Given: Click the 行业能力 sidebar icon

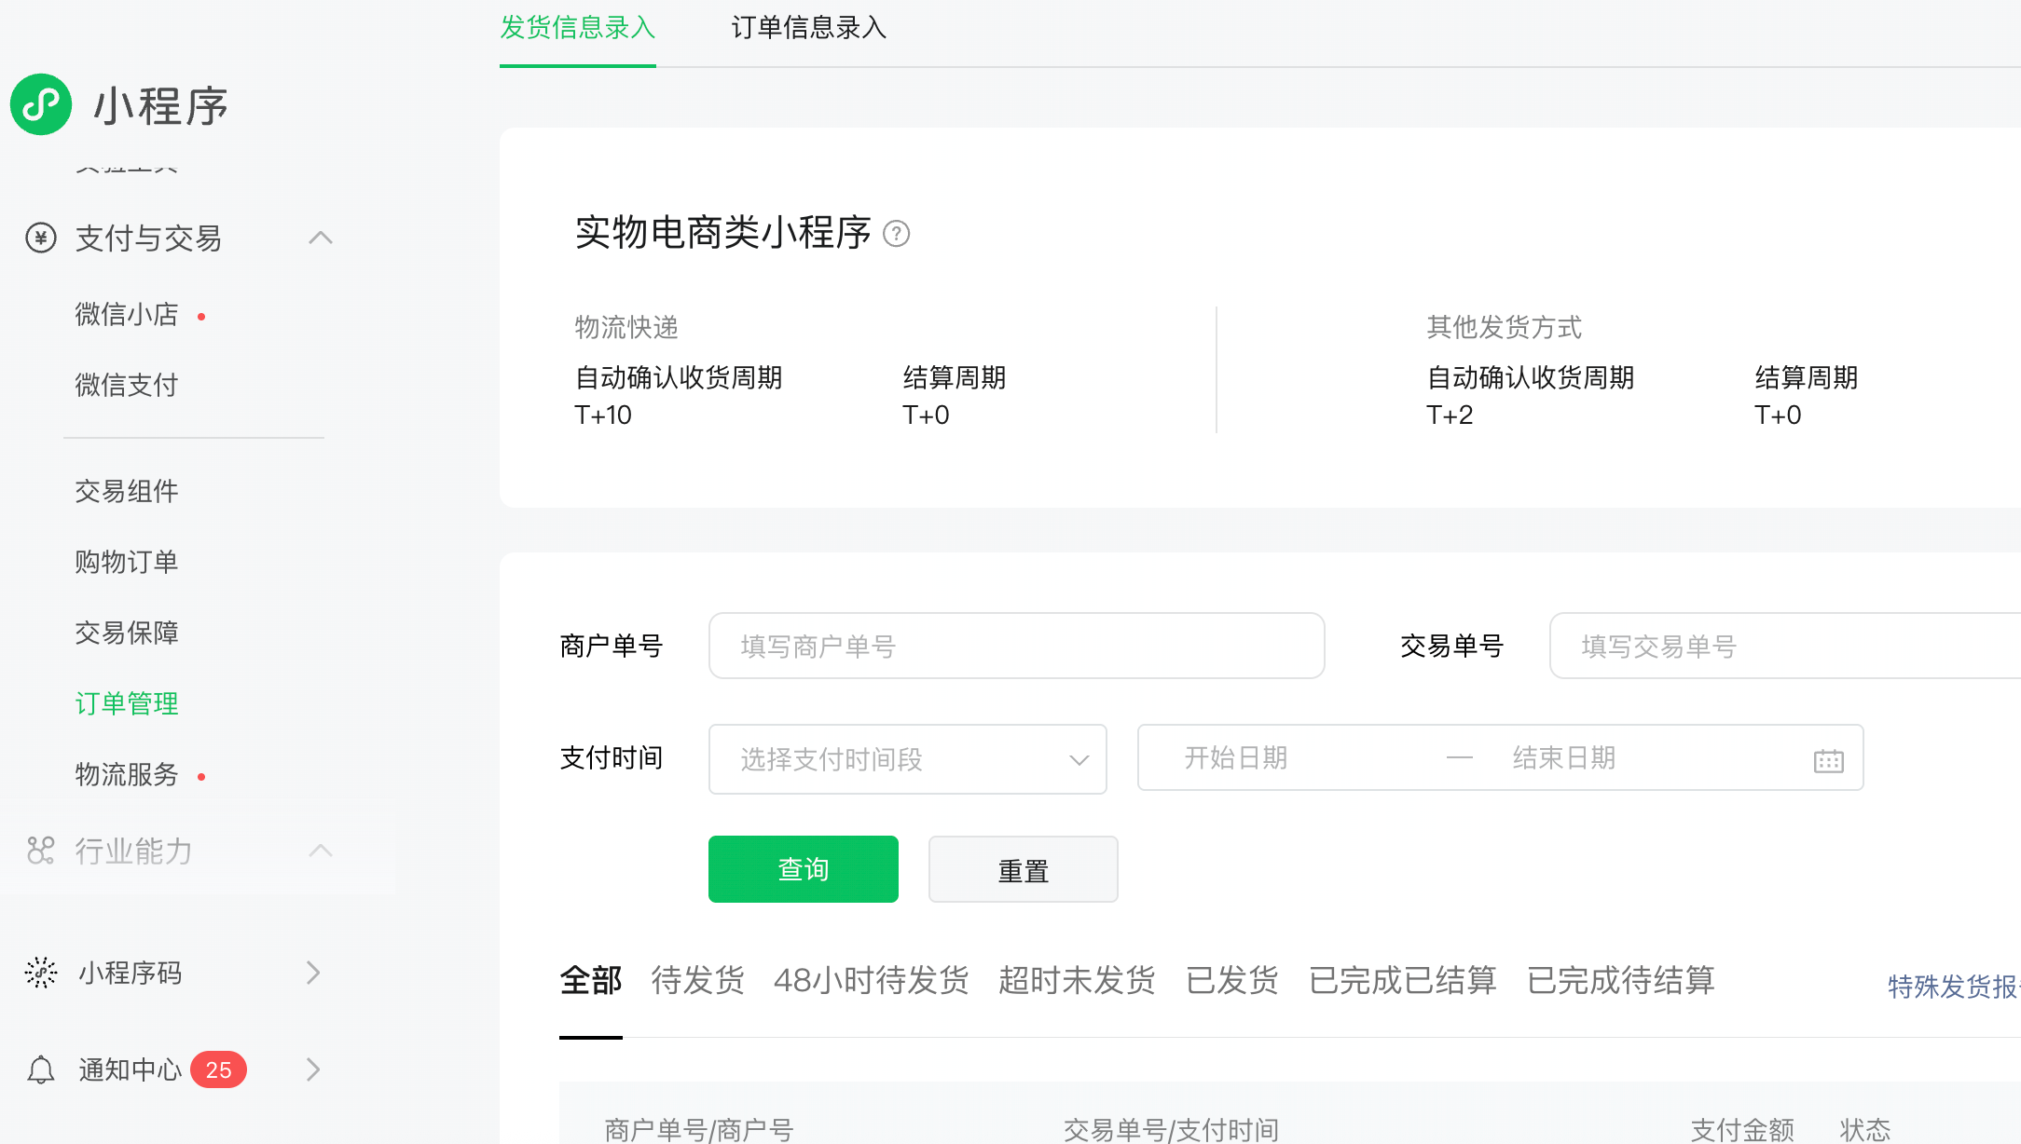Looking at the screenshot, I should [41, 850].
